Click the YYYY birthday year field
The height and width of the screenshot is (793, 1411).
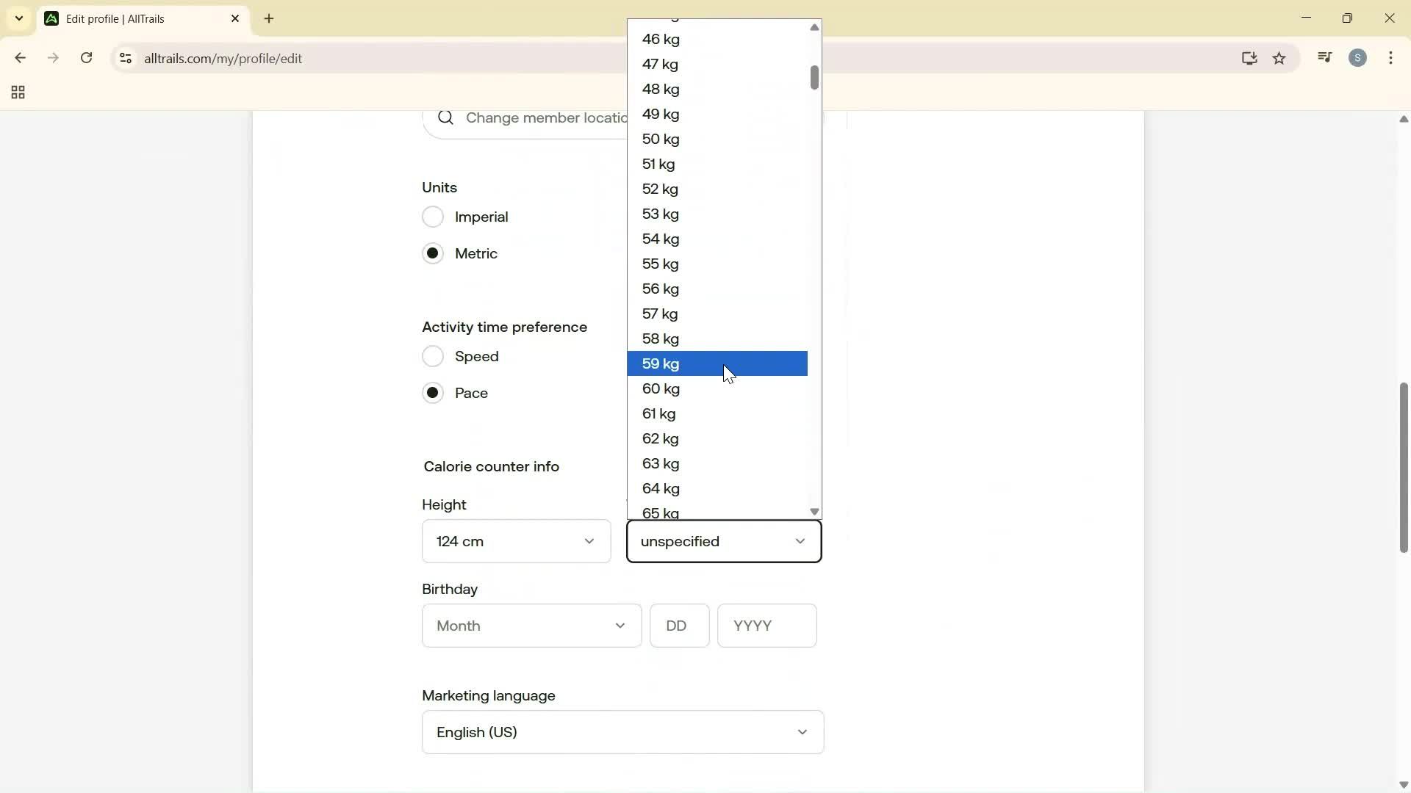[766, 626]
